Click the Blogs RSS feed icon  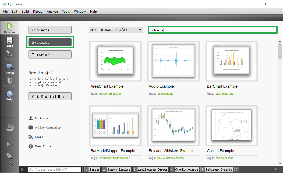tap(30, 137)
